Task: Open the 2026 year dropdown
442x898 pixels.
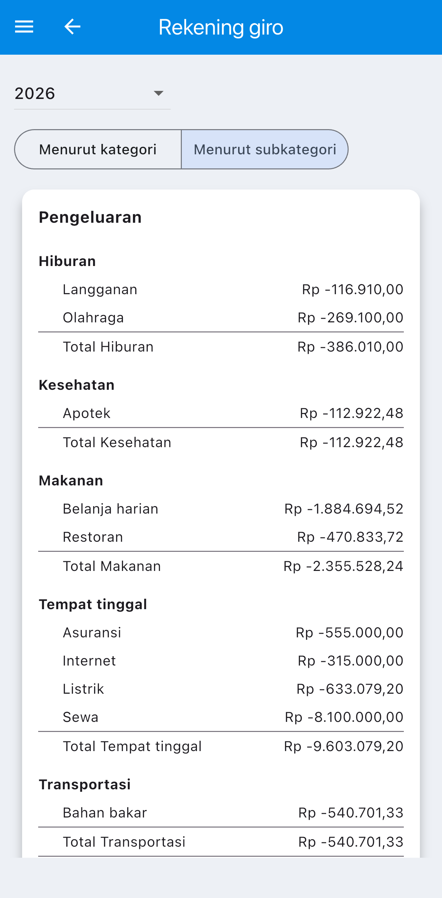Action: tap(92, 94)
